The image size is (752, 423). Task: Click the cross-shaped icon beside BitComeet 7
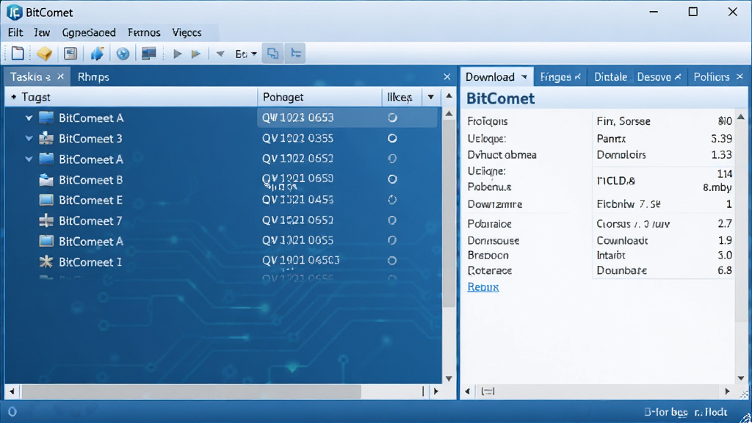(46, 220)
